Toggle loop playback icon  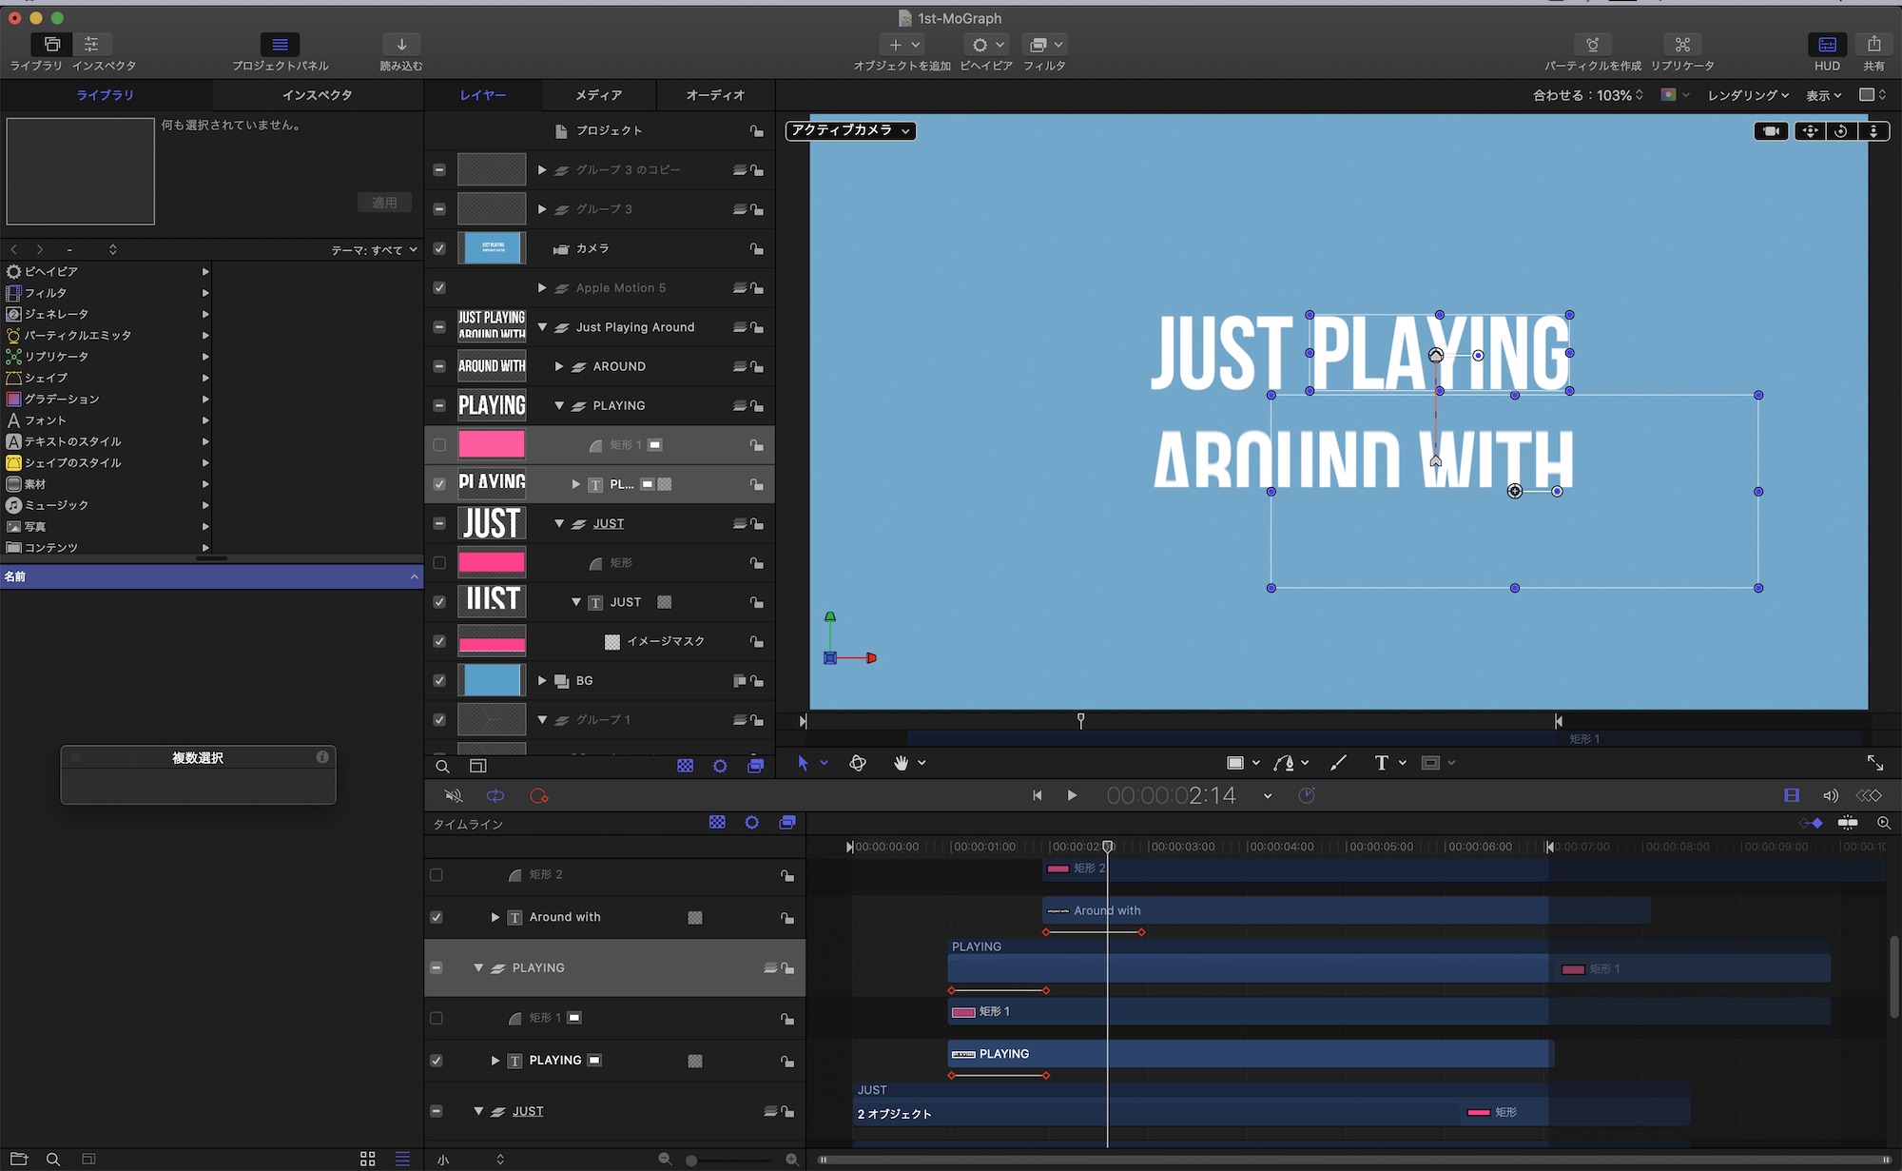[x=495, y=796]
